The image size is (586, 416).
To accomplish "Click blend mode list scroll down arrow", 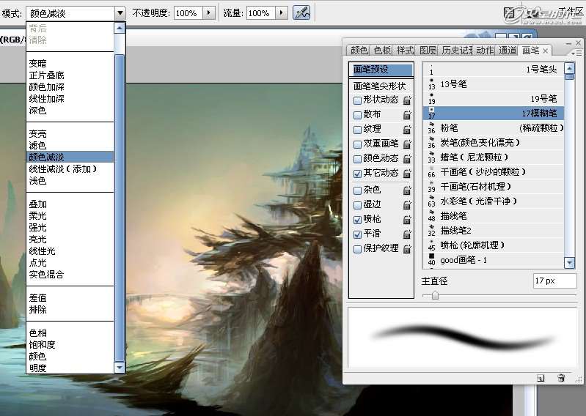I will [120, 368].
